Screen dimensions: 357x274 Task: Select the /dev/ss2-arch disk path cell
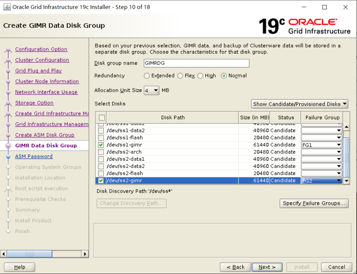[x=172, y=152]
